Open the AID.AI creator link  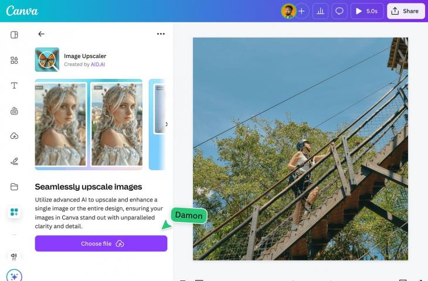coord(98,64)
